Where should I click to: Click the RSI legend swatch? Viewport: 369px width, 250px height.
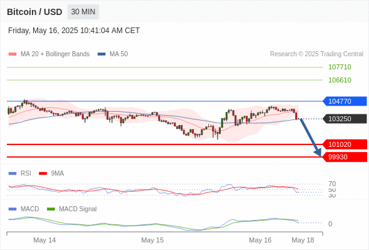pos(13,174)
